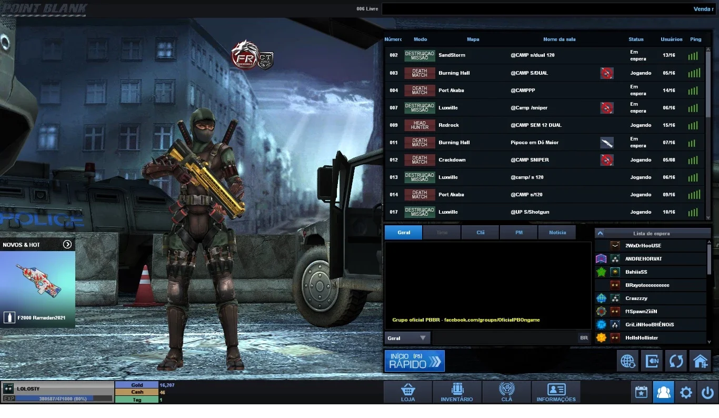Click the bottle icon beside F2000 Ramadan2021
This screenshot has height=418, width=719.
pos(9,317)
